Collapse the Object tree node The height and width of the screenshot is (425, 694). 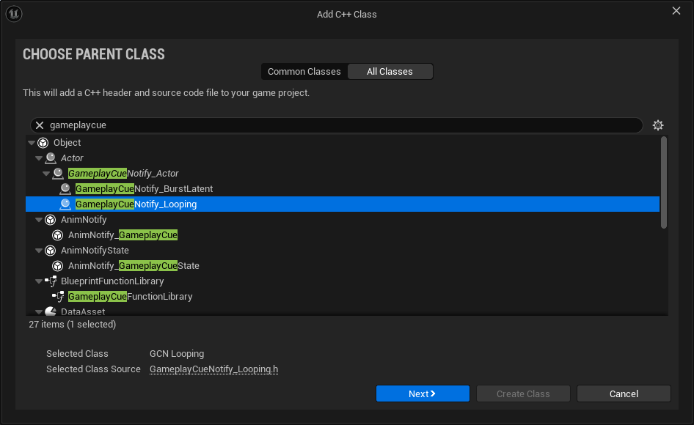[31, 142]
